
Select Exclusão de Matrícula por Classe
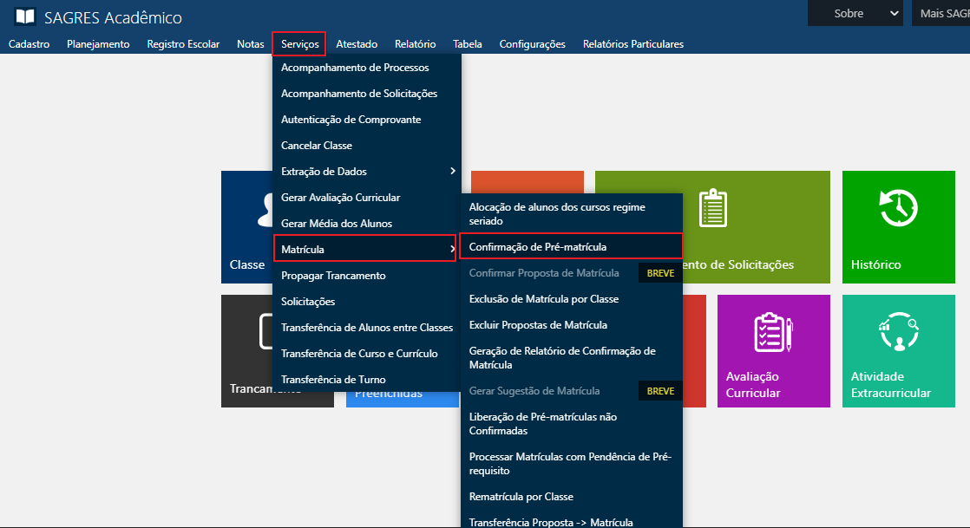pos(543,299)
